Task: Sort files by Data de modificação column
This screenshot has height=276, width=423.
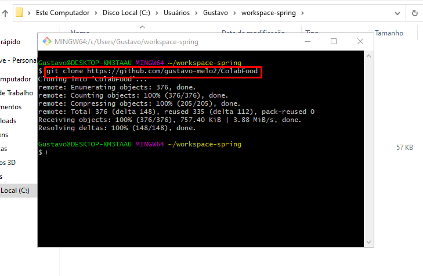Action: click(x=253, y=31)
